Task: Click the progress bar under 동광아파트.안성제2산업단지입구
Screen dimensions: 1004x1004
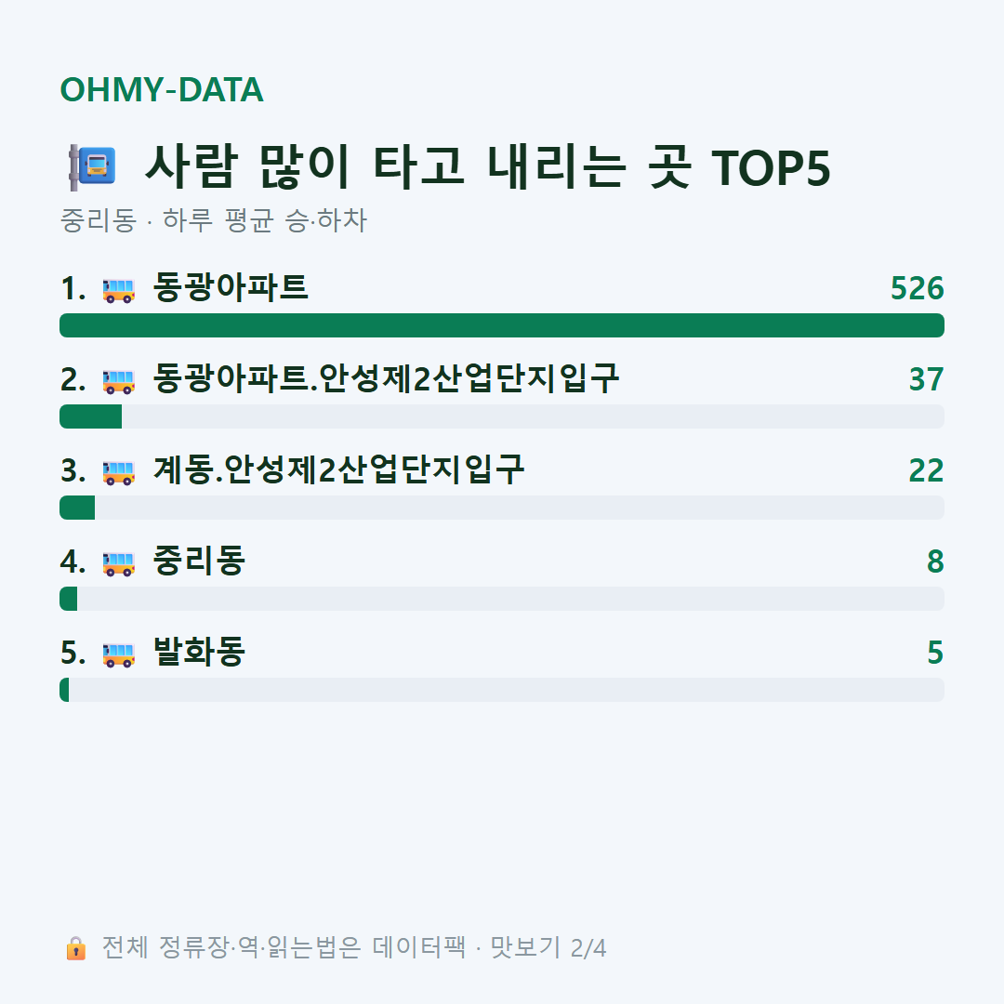Action: pyautogui.click(x=502, y=416)
